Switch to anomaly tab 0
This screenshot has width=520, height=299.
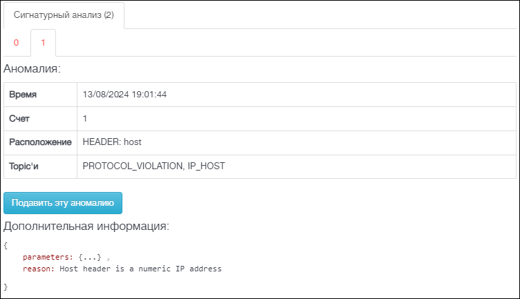click(17, 43)
